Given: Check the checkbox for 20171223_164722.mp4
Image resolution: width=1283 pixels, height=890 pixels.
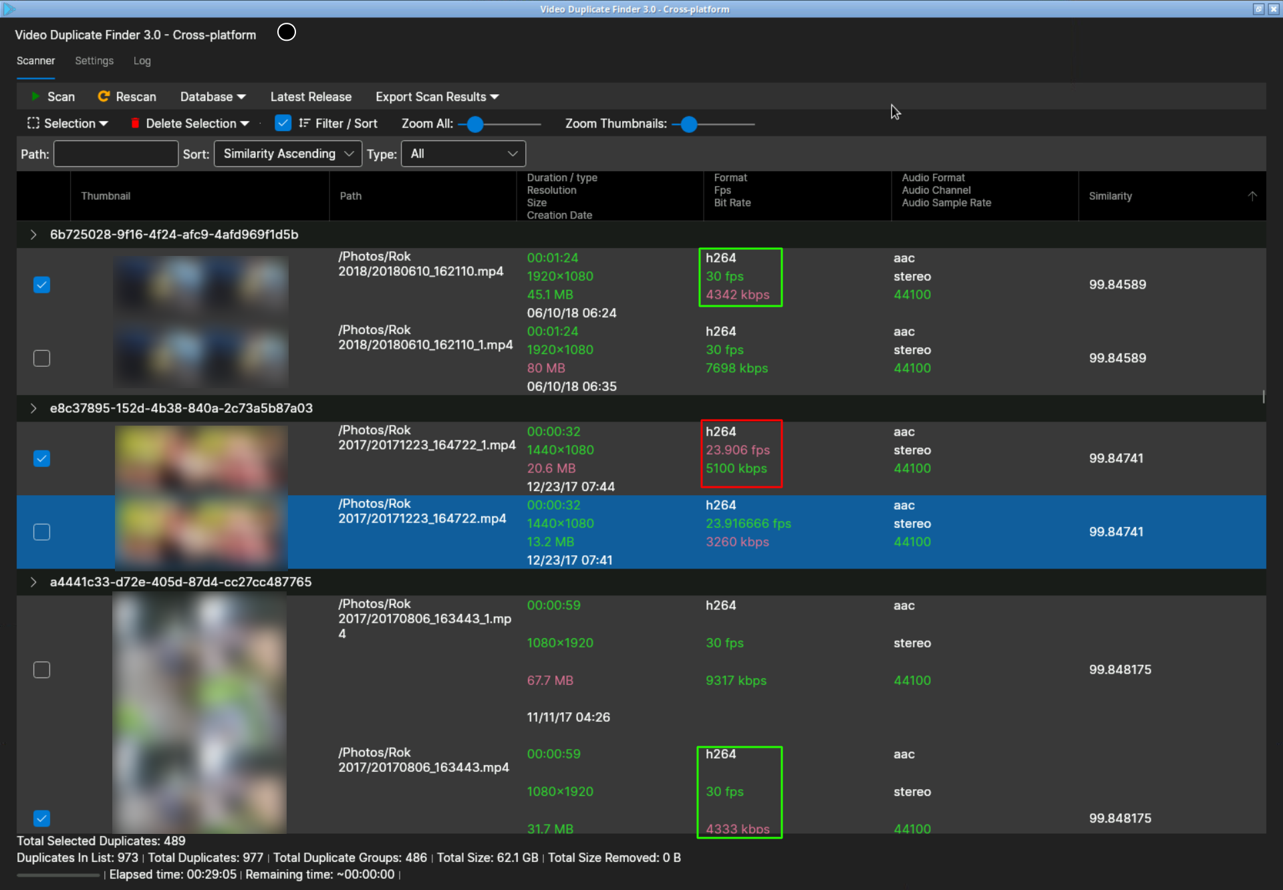Looking at the screenshot, I should (x=41, y=532).
